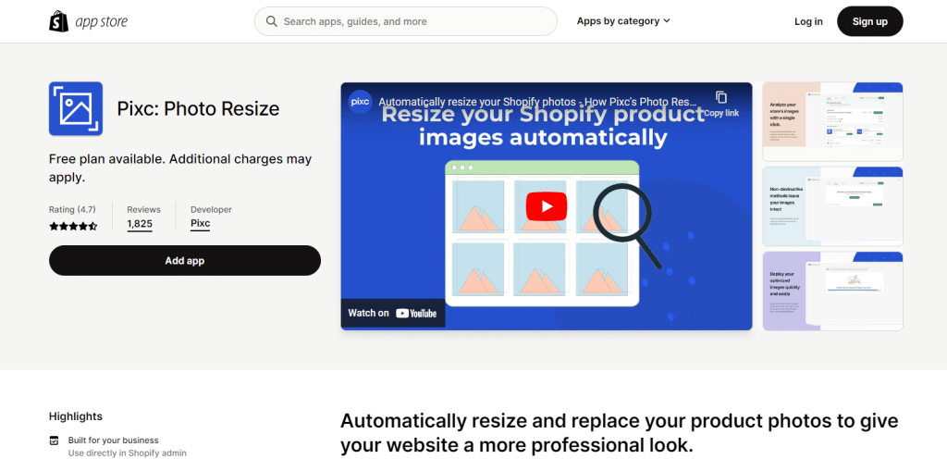Open the 'Non-destructive methods' screenshot thumbnail

[x=833, y=206]
